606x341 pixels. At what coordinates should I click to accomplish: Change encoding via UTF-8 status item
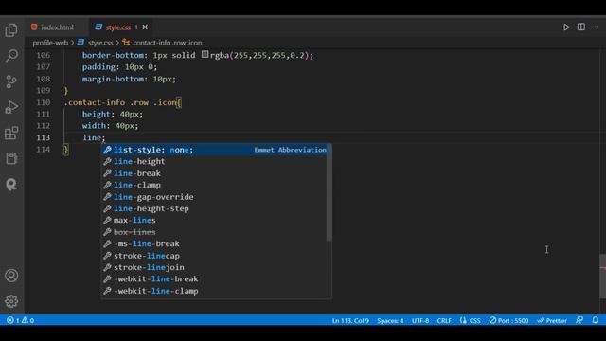[x=420, y=320]
